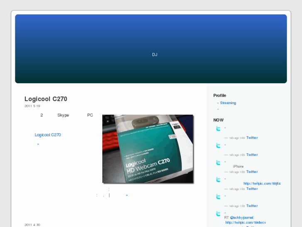
Task: Open the twitpic.com/59jtl4 link
Action: tap(262, 183)
